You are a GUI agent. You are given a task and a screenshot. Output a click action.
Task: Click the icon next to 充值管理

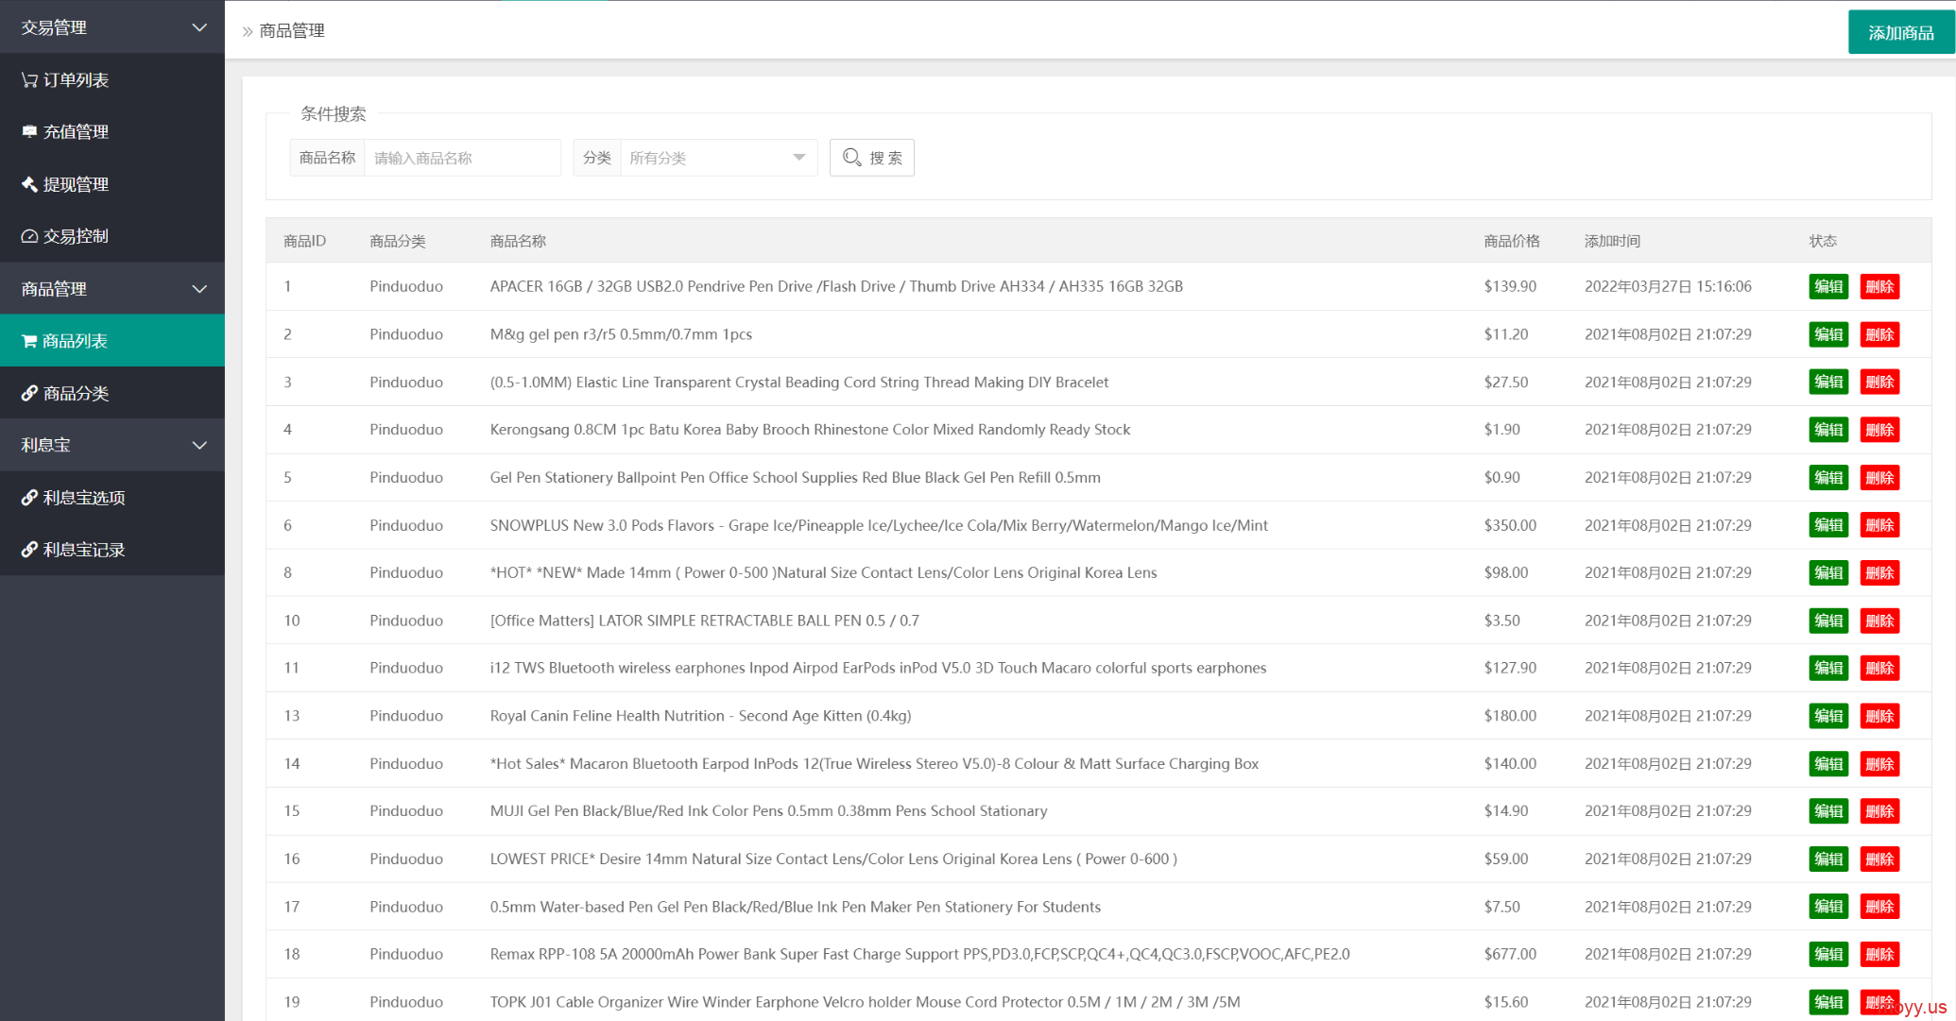29,132
